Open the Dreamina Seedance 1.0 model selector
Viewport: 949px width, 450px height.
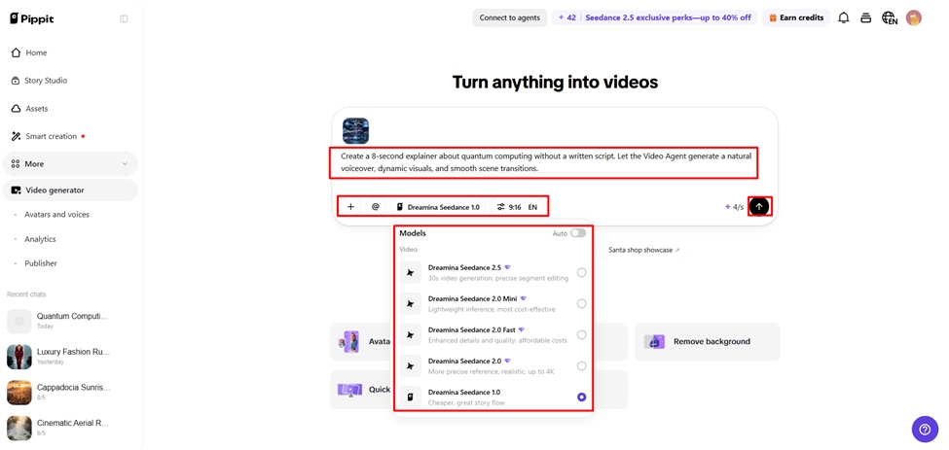pos(438,207)
